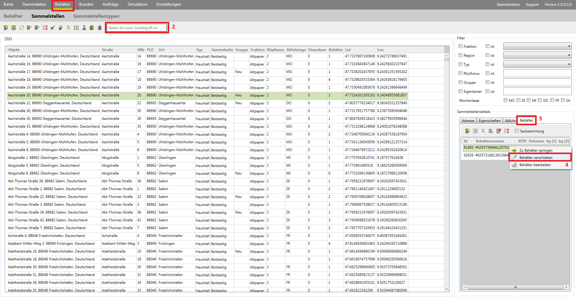Screen dimensions: 576x297
Task: Switch to the Sammelstellentypen sub-tab
Action: (96, 16)
